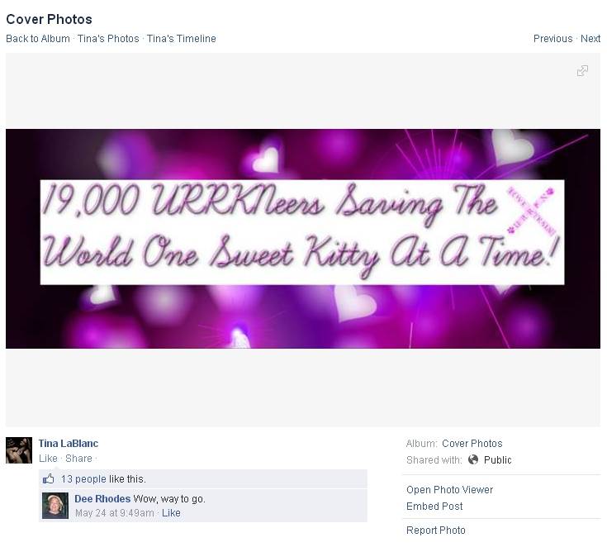Like Tina LaBlanc's cover photo
607x547 pixels.
(48, 459)
